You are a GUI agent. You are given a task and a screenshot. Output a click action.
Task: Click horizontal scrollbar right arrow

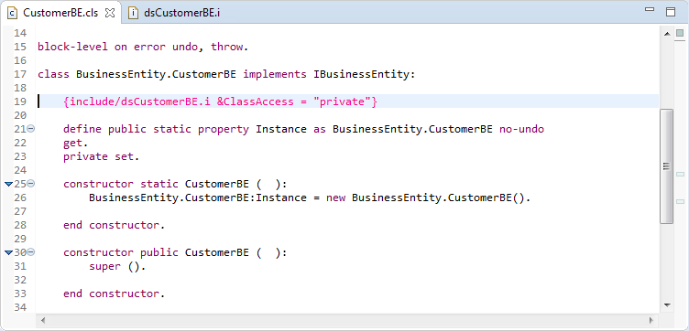click(x=651, y=320)
